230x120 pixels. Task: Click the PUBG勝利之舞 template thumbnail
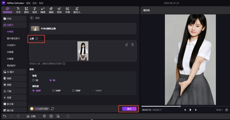[x=35, y=28]
